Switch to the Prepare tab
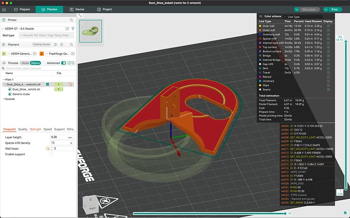Screen dimensions: 350x218 [24, 9]
